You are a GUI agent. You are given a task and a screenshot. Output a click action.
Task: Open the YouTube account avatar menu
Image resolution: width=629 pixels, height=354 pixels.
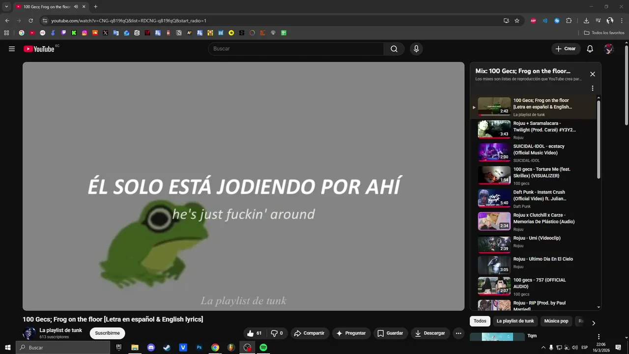coord(609,49)
